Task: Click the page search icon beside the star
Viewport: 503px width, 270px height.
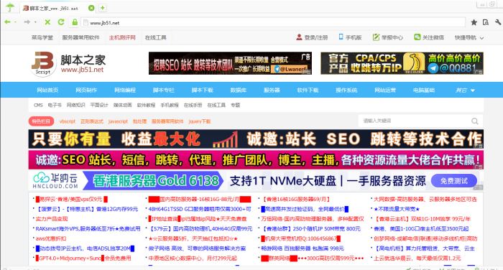Action: click(486, 22)
